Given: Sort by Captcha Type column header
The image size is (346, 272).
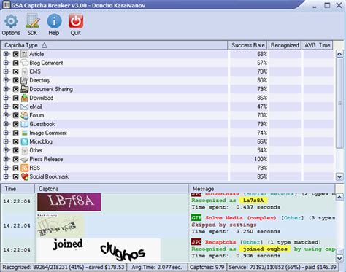Looking at the screenshot, I should pyautogui.click(x=115, y=45).
